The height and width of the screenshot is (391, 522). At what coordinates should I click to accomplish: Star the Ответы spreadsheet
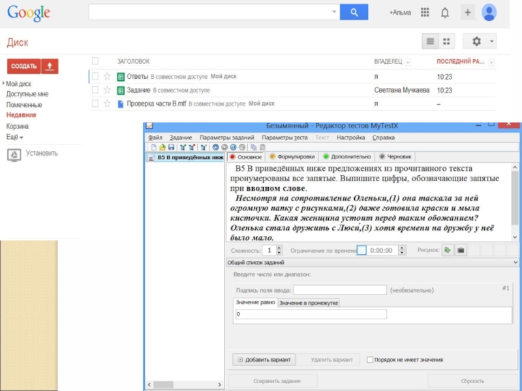[x=107, y=77]
